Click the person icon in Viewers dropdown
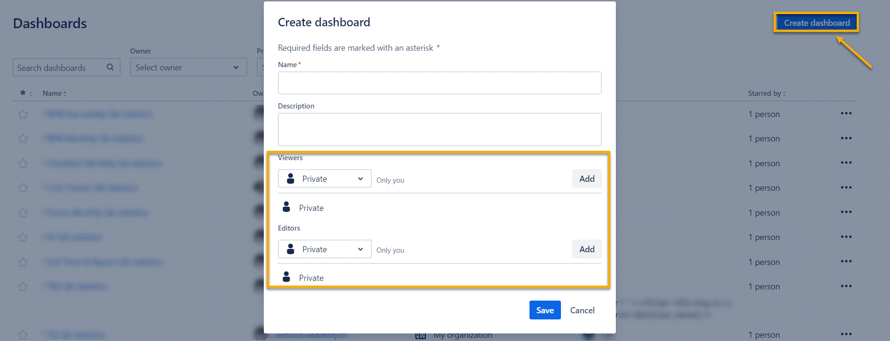The width and height of the screenshot is (890, 341). 291,178
